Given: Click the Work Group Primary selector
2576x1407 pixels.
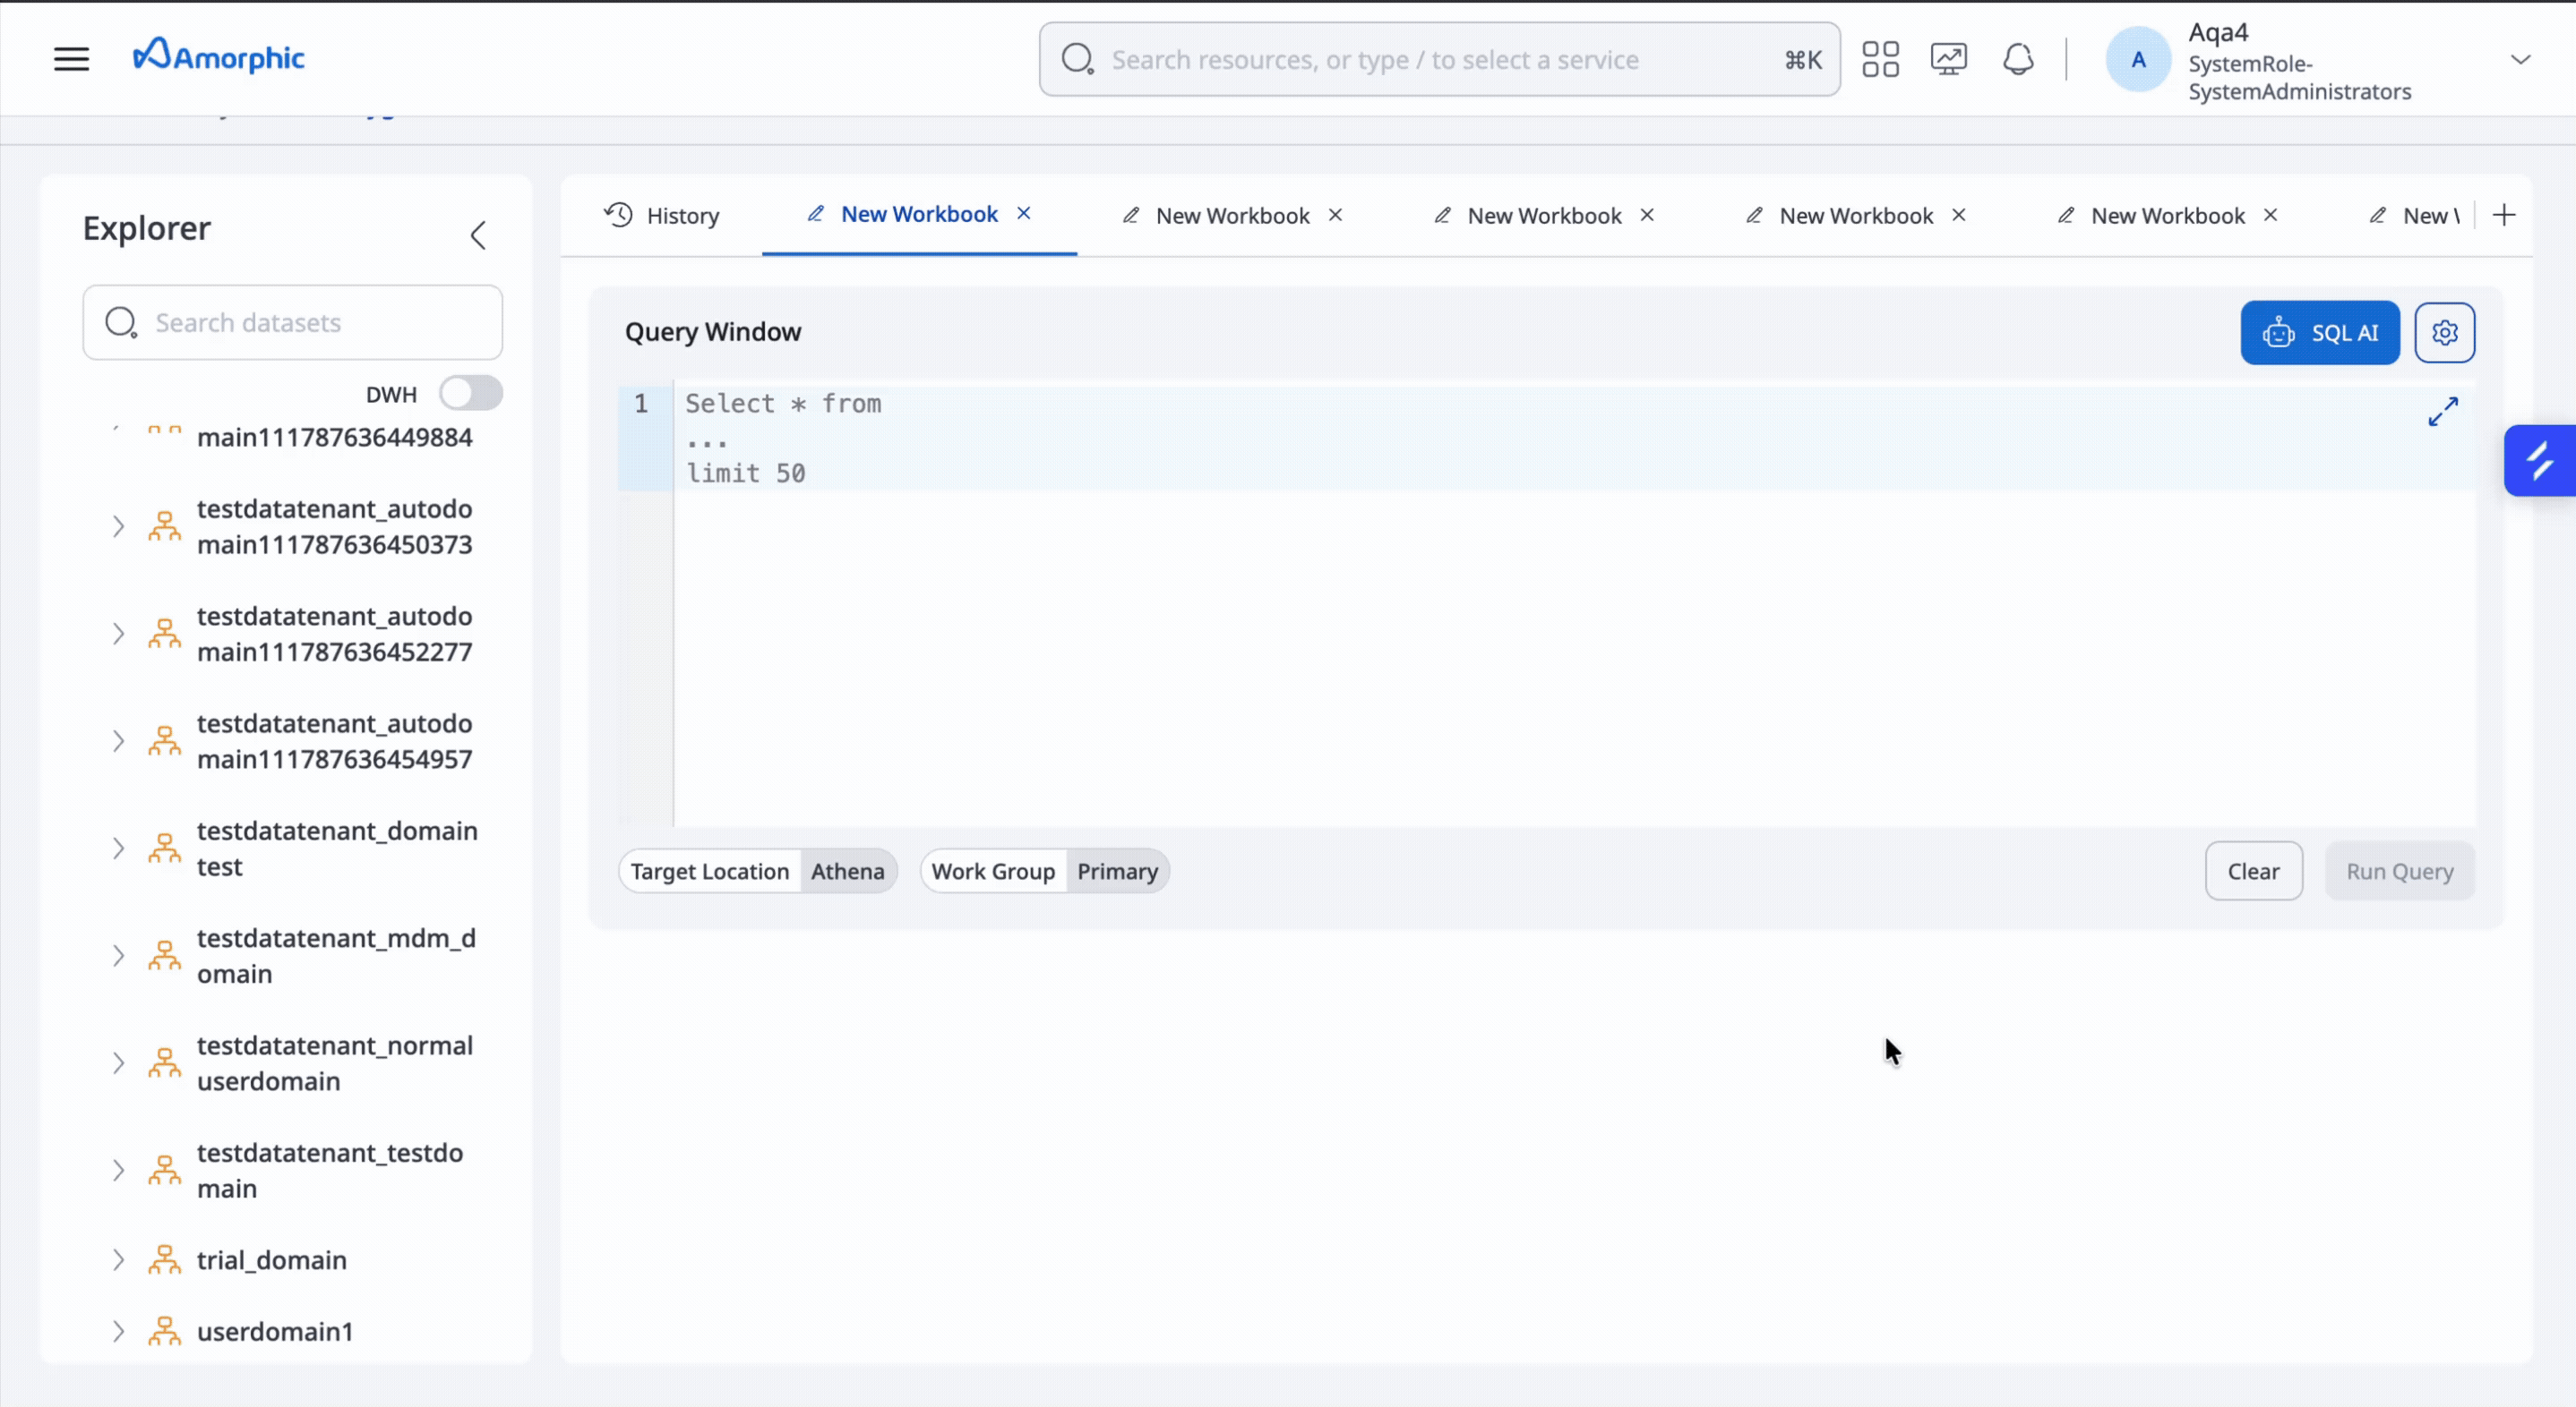Looking at the screenshot, I should coord(1045,872).
